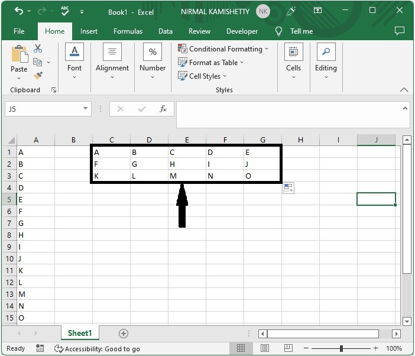Open the Formulas ribbon tab

(x=128, y=31)
